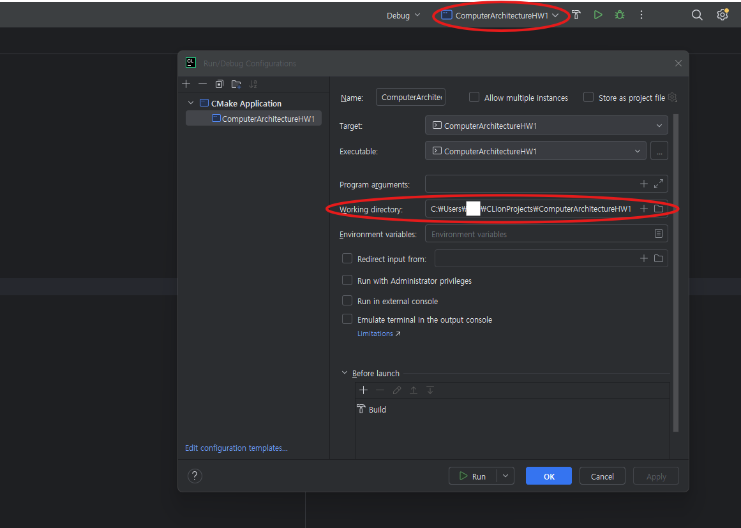741x528 pixels.
Task: Sort configurations alphabetically
Action: (x=253, y=84)
